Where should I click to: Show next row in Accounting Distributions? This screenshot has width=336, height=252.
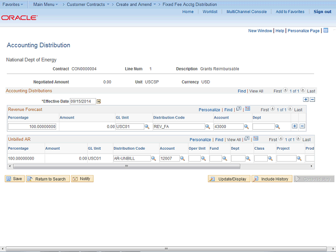point(302,90)
